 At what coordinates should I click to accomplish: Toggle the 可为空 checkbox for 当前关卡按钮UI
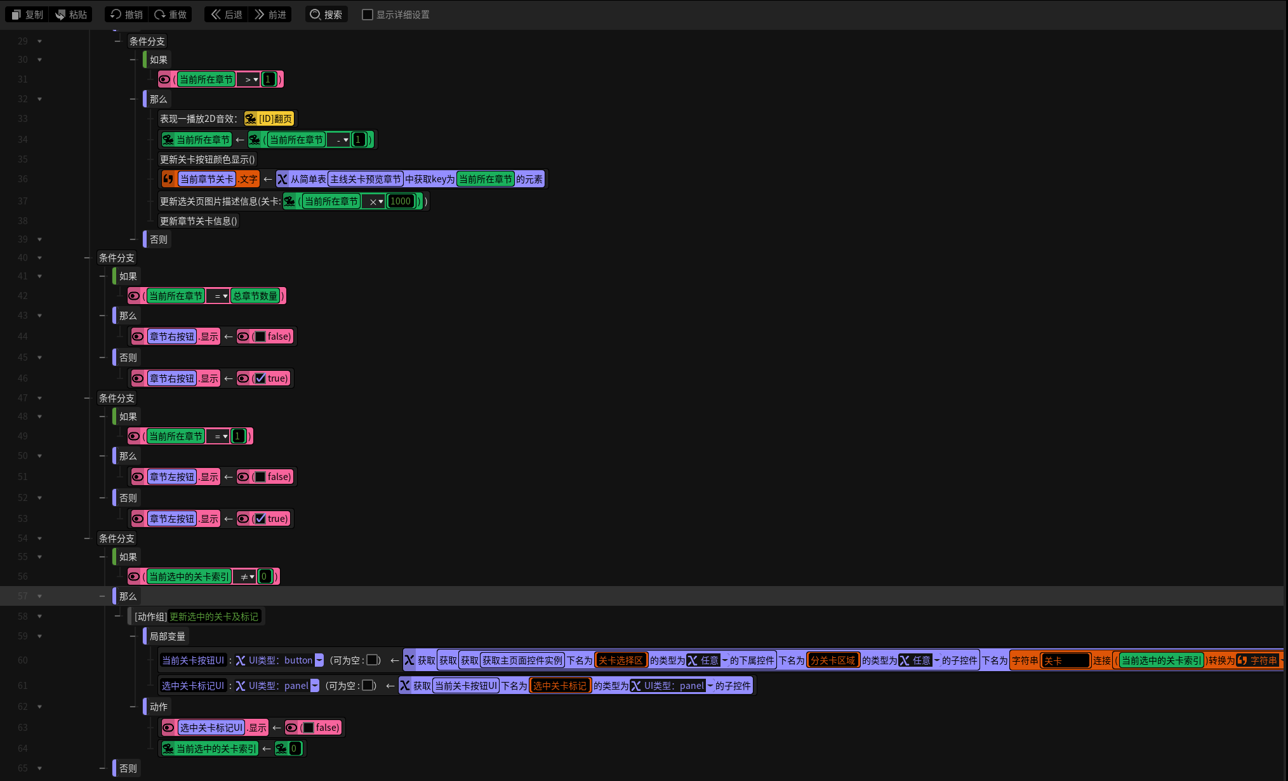point(373,660)
